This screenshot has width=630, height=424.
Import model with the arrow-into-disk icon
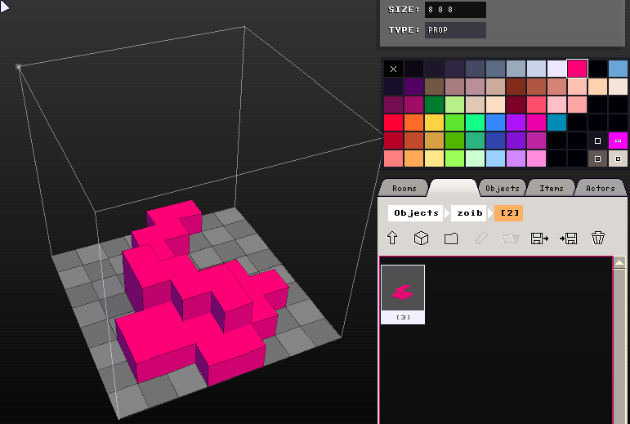click(x=569, y=239)
